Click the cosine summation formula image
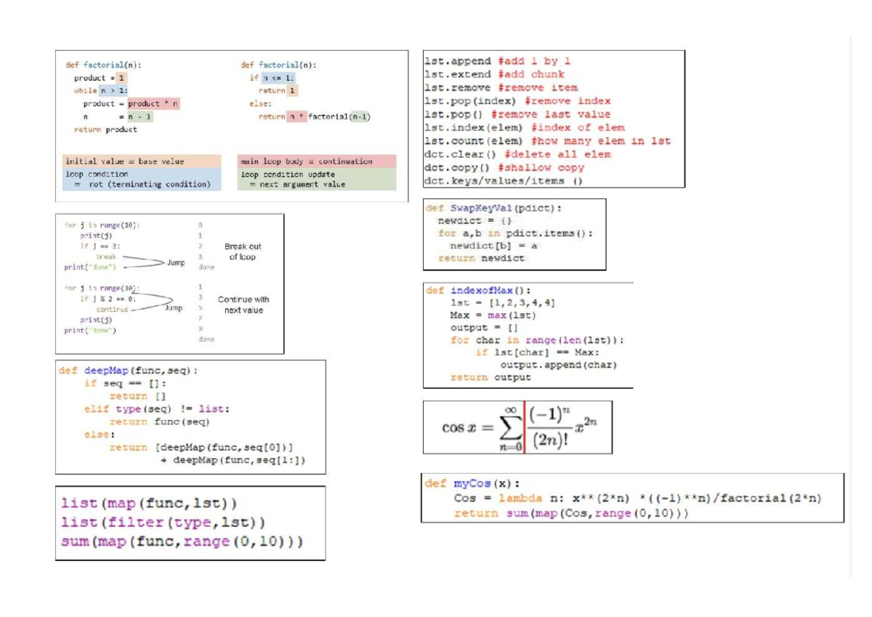This screenshot has width=872, height=617. click(516, 427)
